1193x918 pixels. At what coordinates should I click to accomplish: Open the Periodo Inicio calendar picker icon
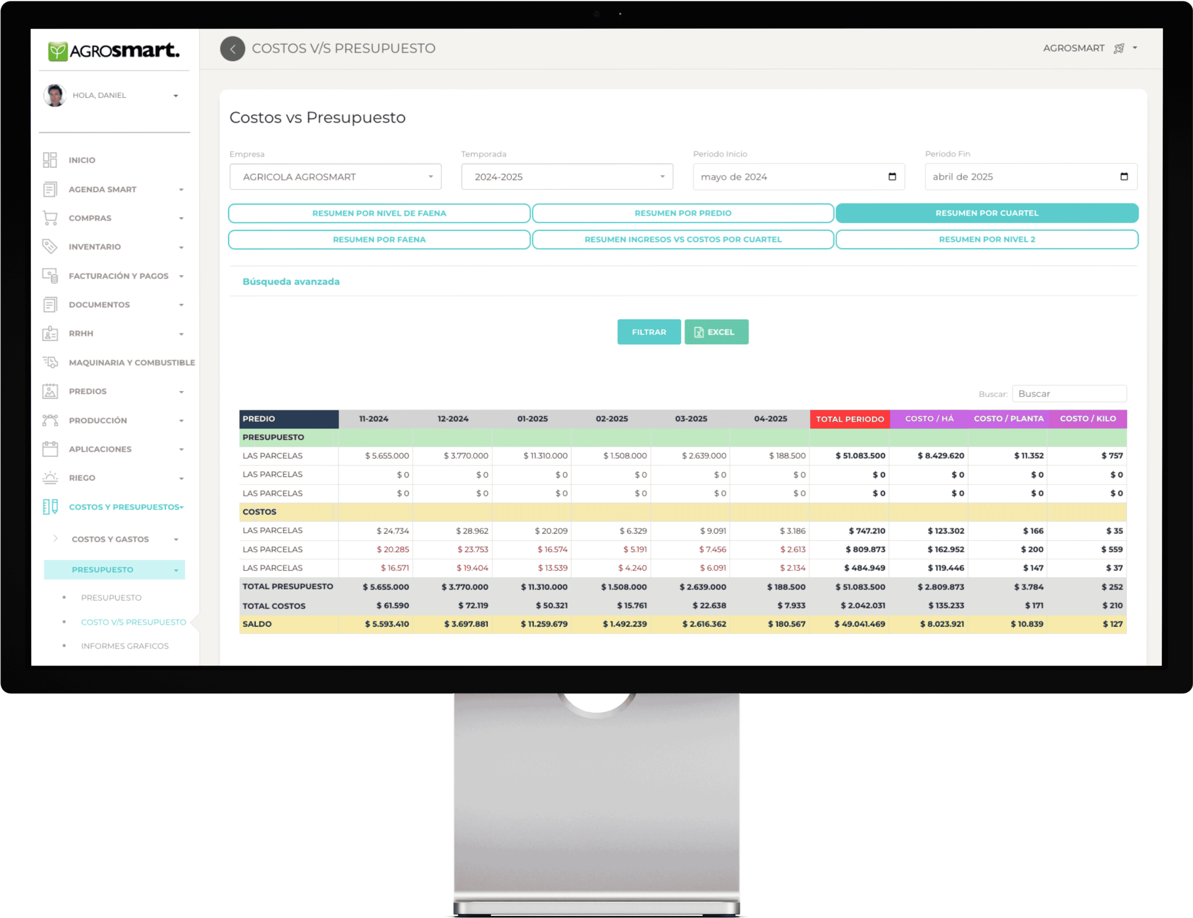pos(892,177)
